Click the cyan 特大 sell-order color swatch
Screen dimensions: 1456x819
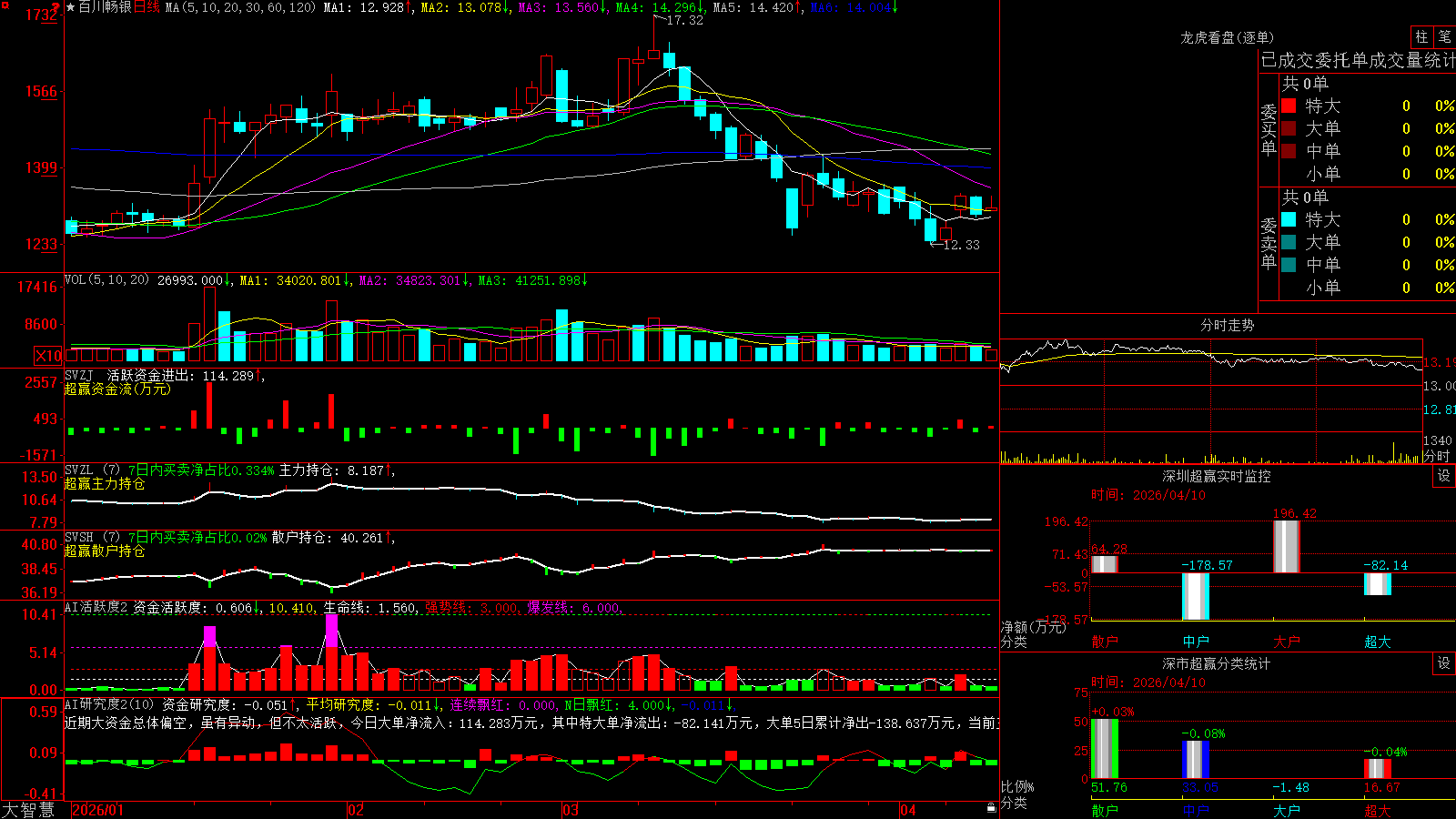pyautogui.click(x=1289, y=219)
